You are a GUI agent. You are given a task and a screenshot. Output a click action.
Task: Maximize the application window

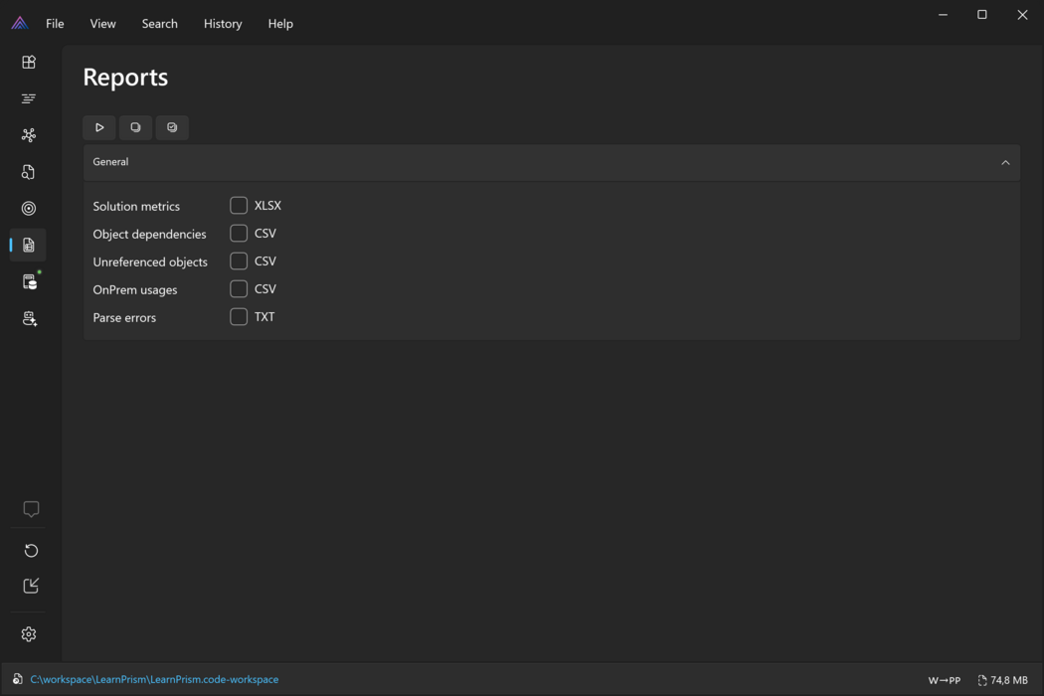pos(982,15)
